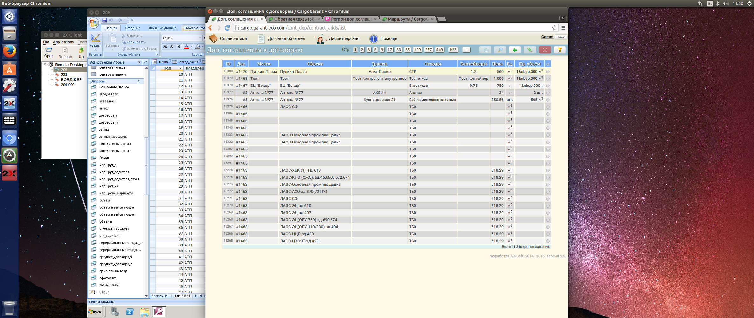Screen dimensions: 754x318
Task: Open the yellow funnel filter button
Action: 560,50
